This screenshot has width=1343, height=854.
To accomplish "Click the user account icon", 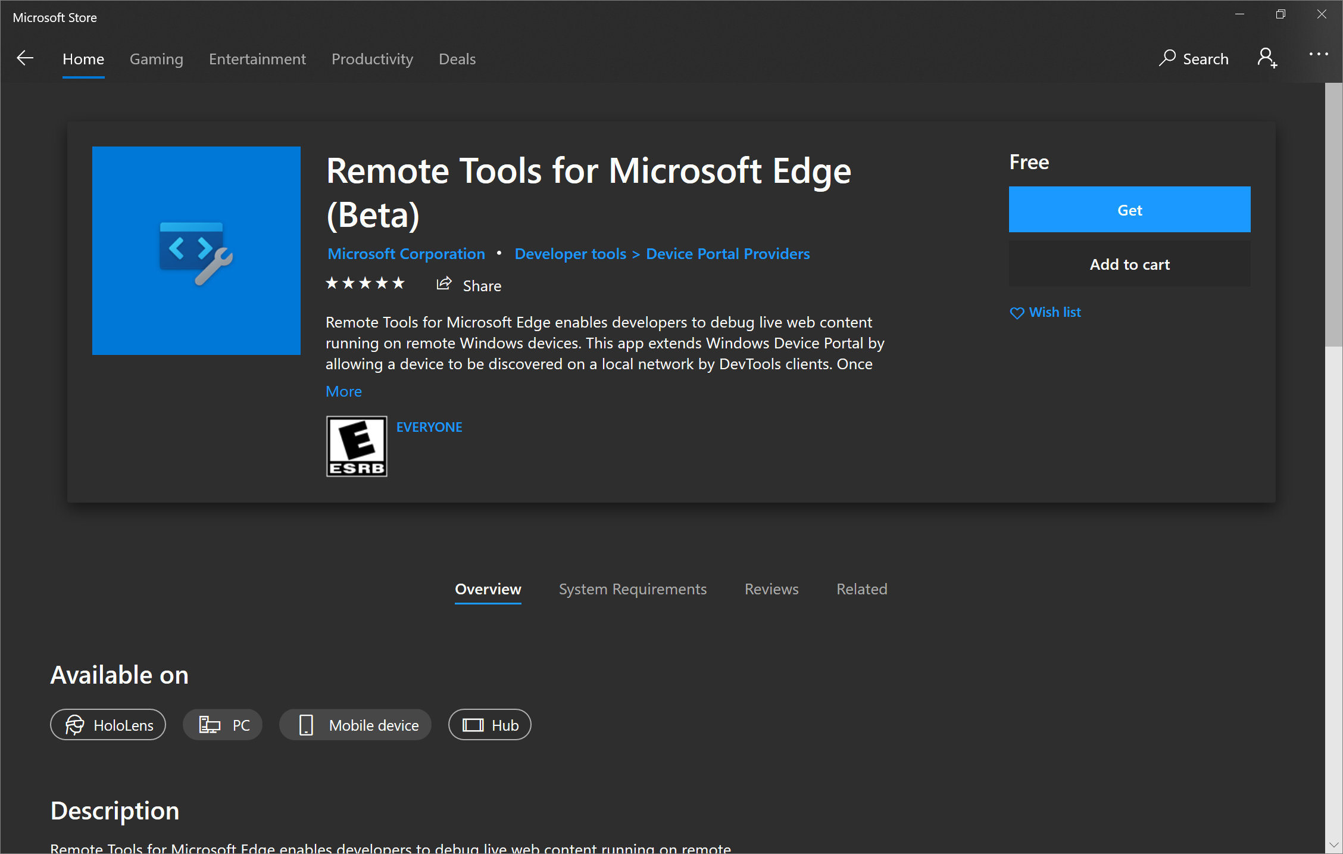I will pos(1269,58).
